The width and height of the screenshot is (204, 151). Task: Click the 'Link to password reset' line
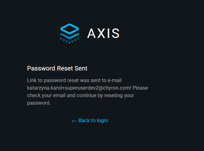[x=74, y=80]
